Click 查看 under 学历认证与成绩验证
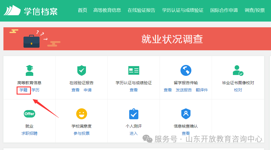Screen dimensions: 271x150 coord(133,90)
